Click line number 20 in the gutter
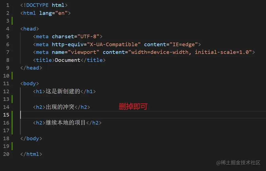266x171 pixels. click(x=6, y=154)
